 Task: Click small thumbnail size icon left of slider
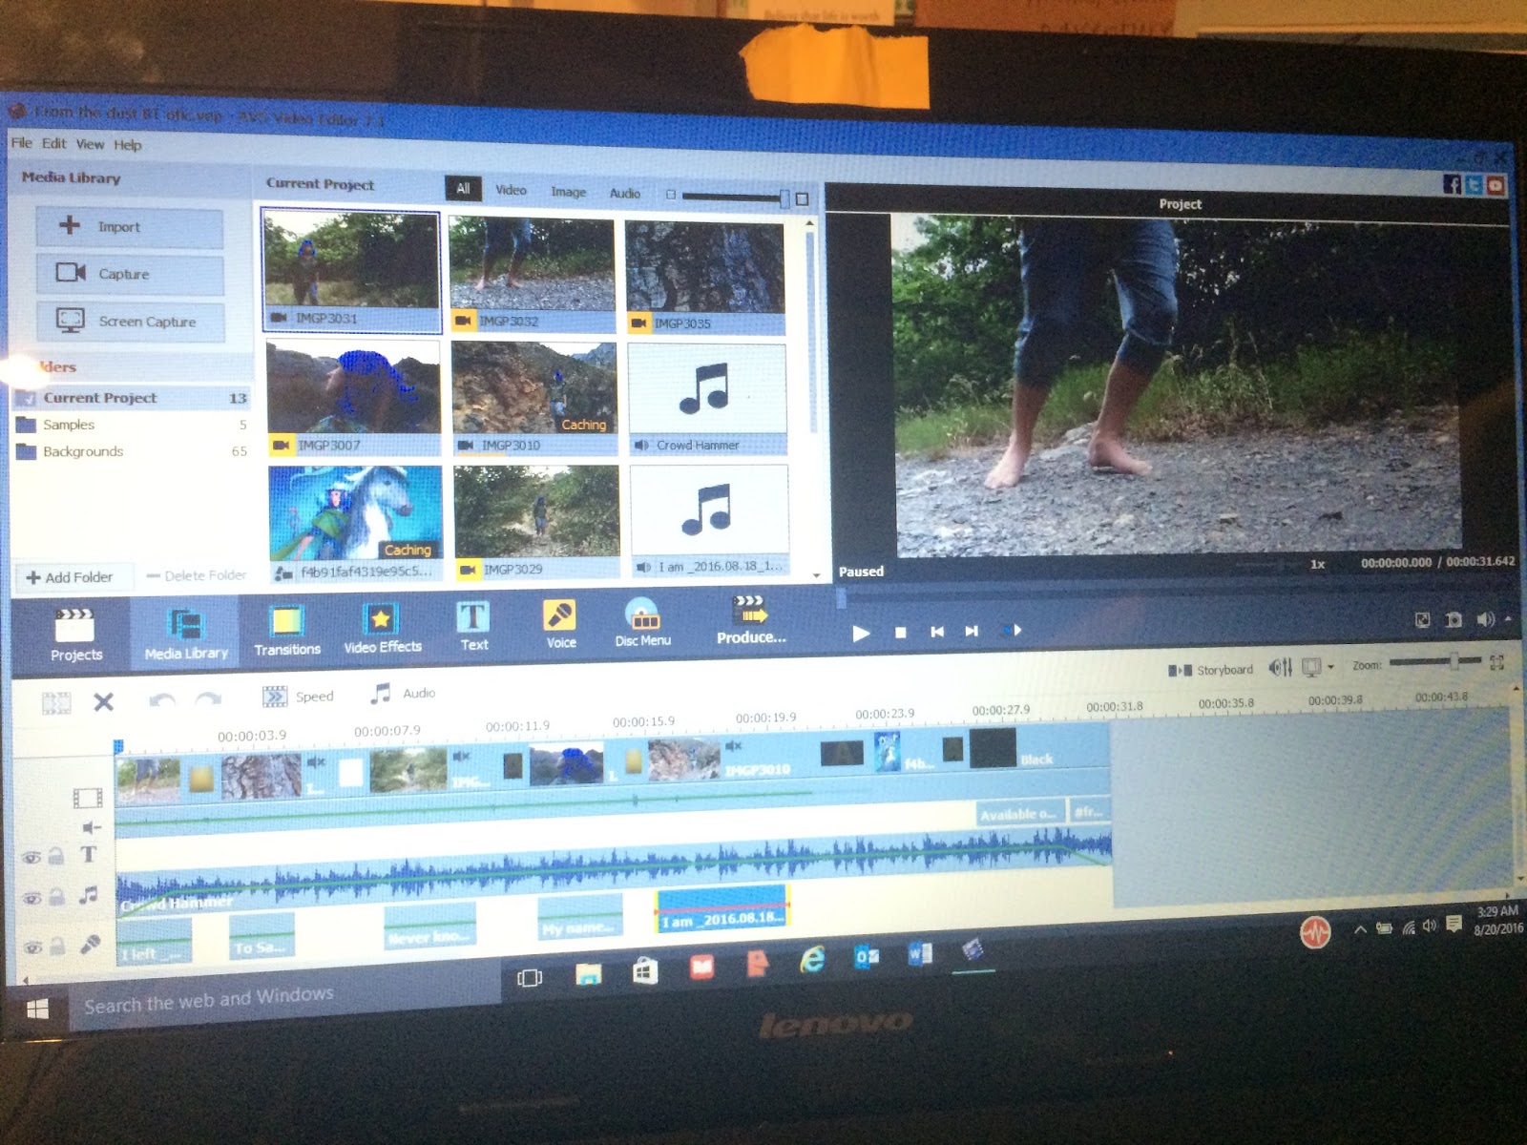[671, 195]
